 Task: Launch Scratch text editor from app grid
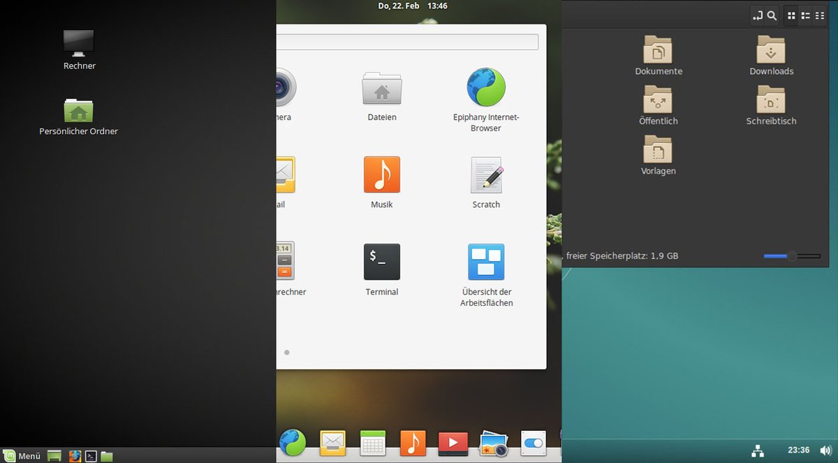pos(486,175)
